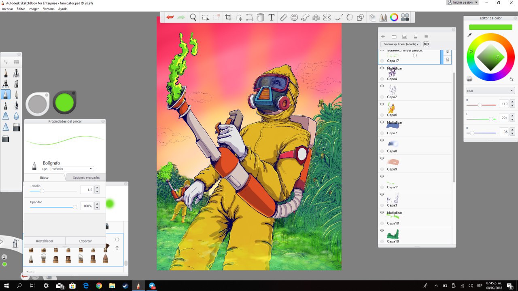Open the Shapes draw tool
Viewport: 518px width, 291px height.
pyautogui.click(x=361, y=17)
